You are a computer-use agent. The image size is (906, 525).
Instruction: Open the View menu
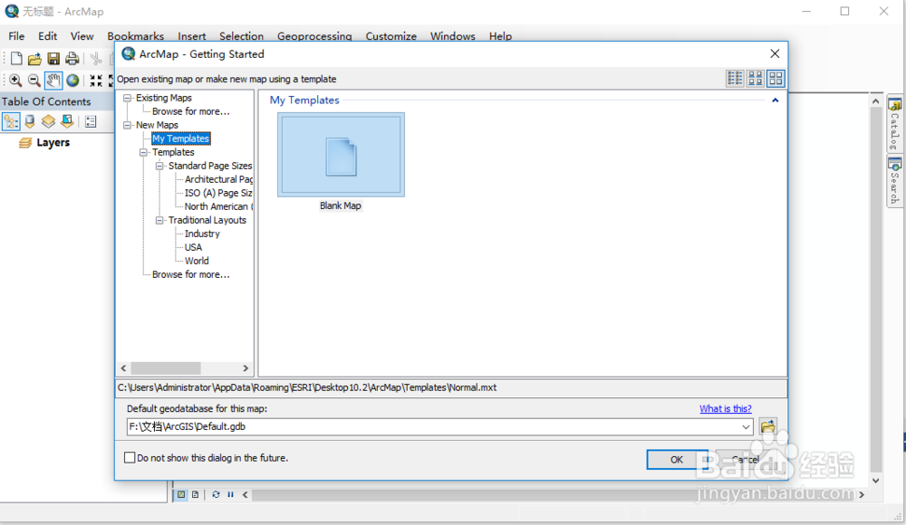[82, 36]
